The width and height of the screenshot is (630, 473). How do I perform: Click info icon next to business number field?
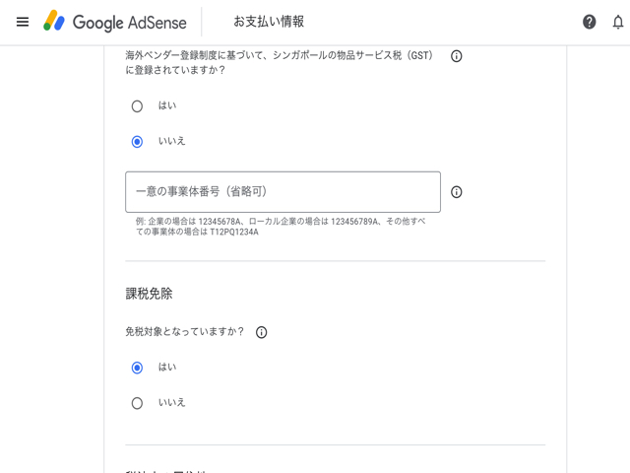456,192
